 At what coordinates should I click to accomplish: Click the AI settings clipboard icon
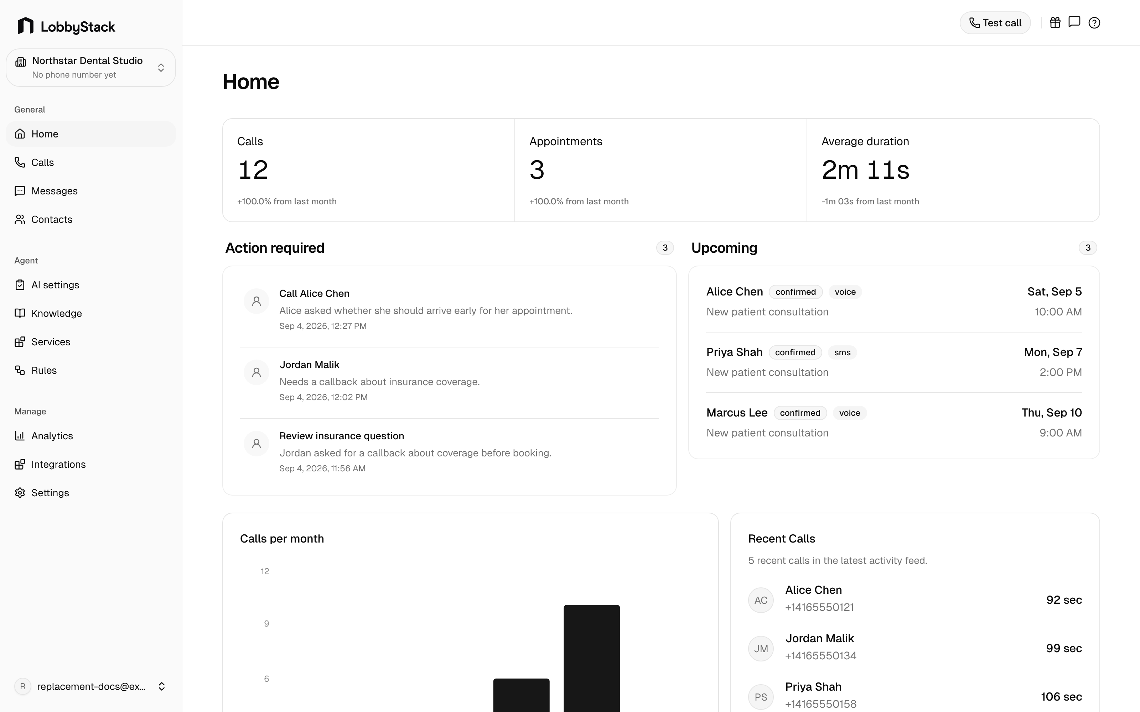tap(20, 285)
